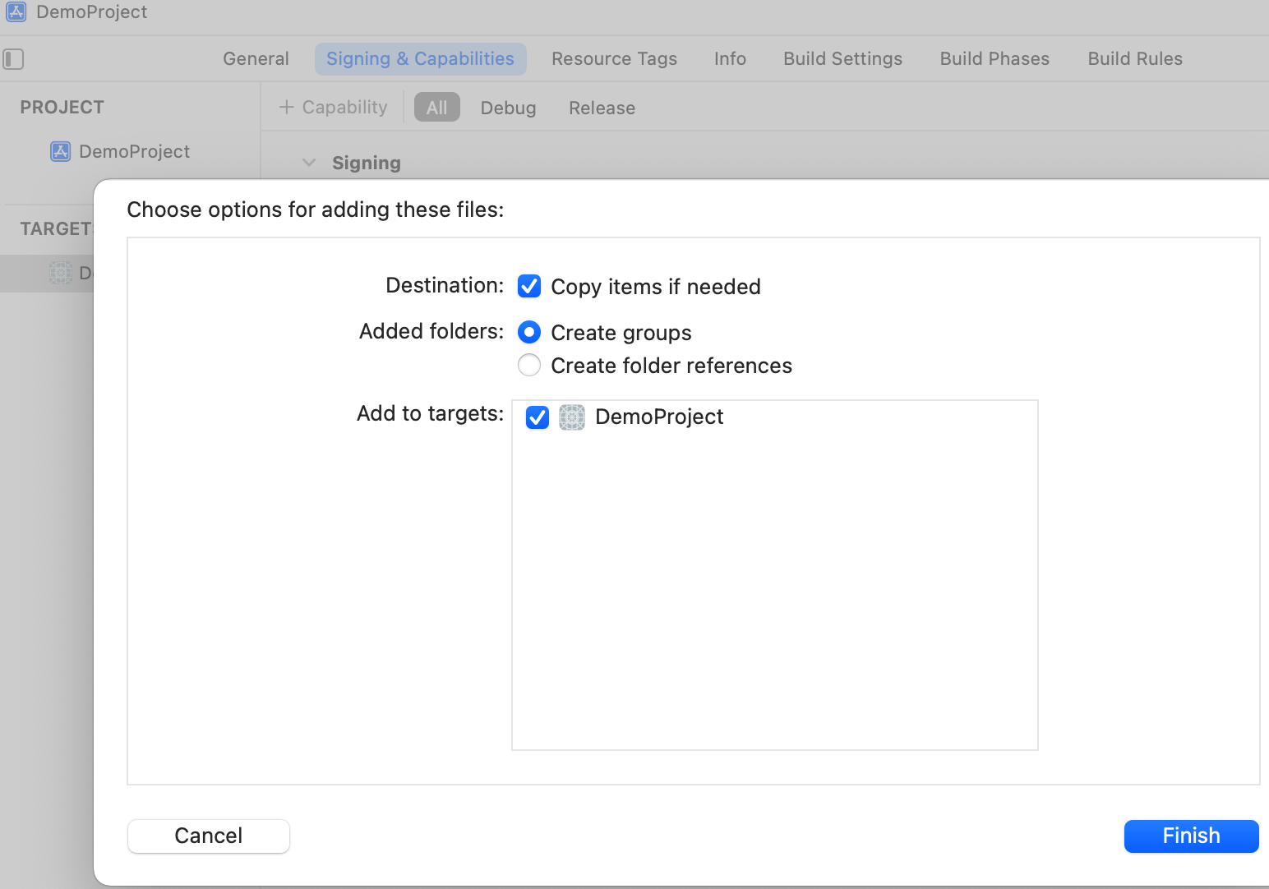
Task: Click the Signing section heading
Action: (367, 163)
